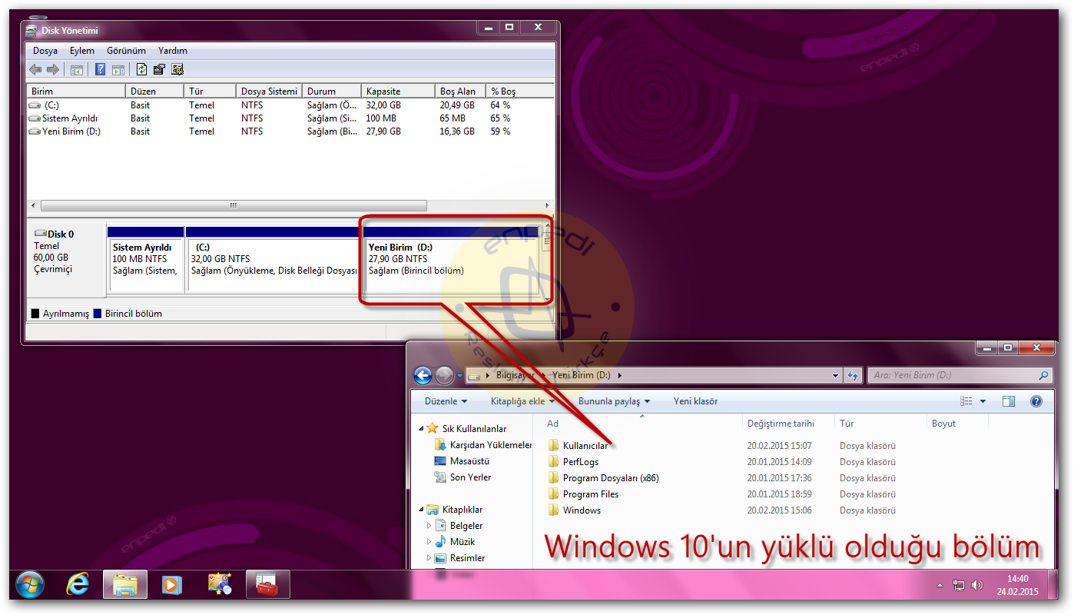
Task: Select Sistem Ayrıldı row in volume list
Action: click(x=290, y=118)
